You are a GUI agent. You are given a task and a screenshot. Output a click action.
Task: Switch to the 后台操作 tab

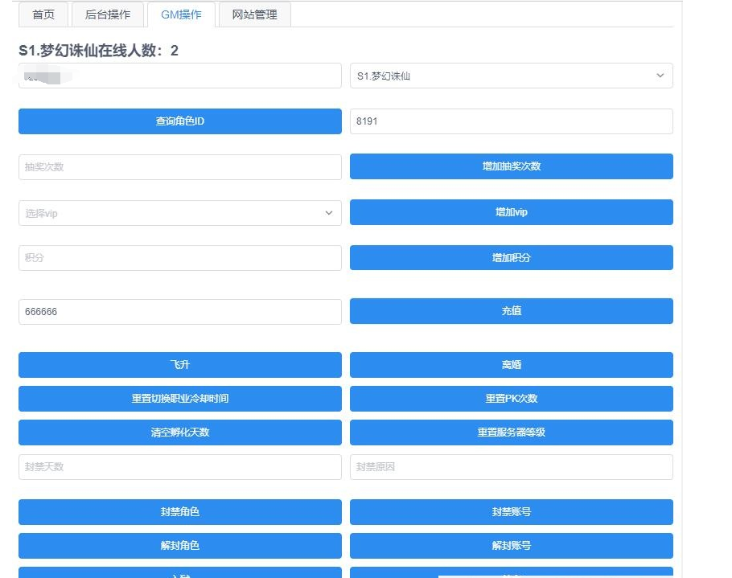107,14
